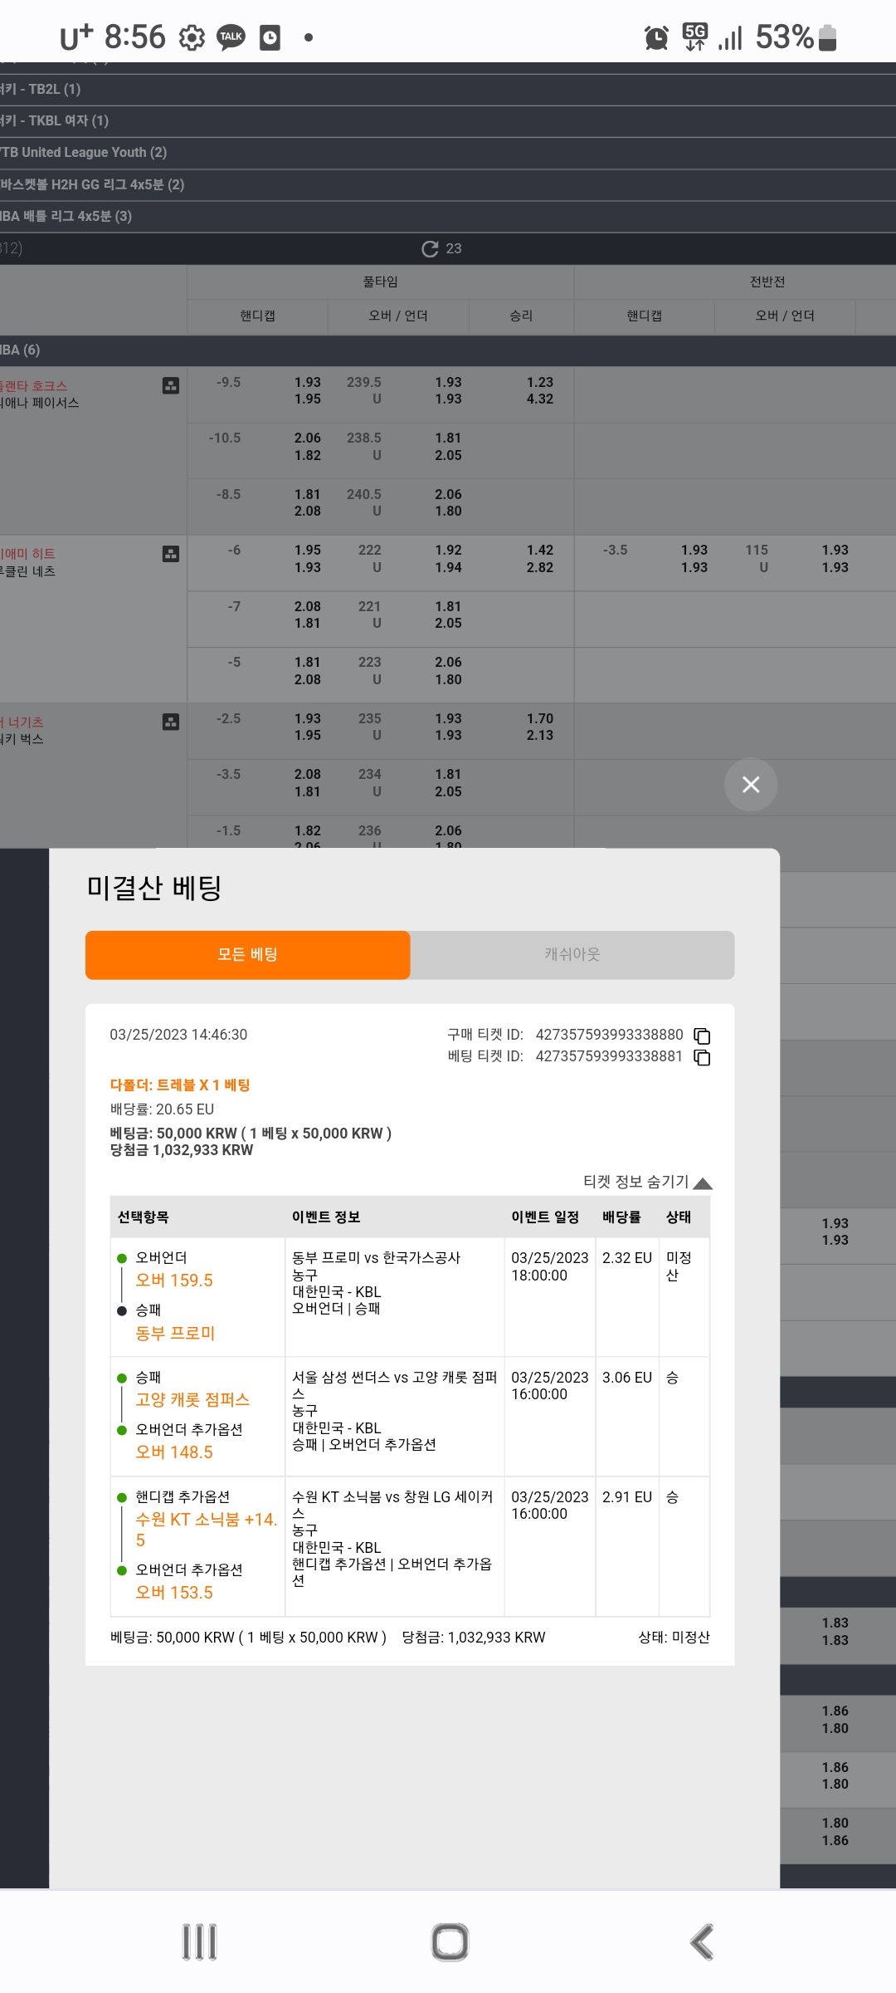This screenshot has height=1993, width=896.
Task: Click the refresh odds icon next to 23
Action: (x=430, y=248)
